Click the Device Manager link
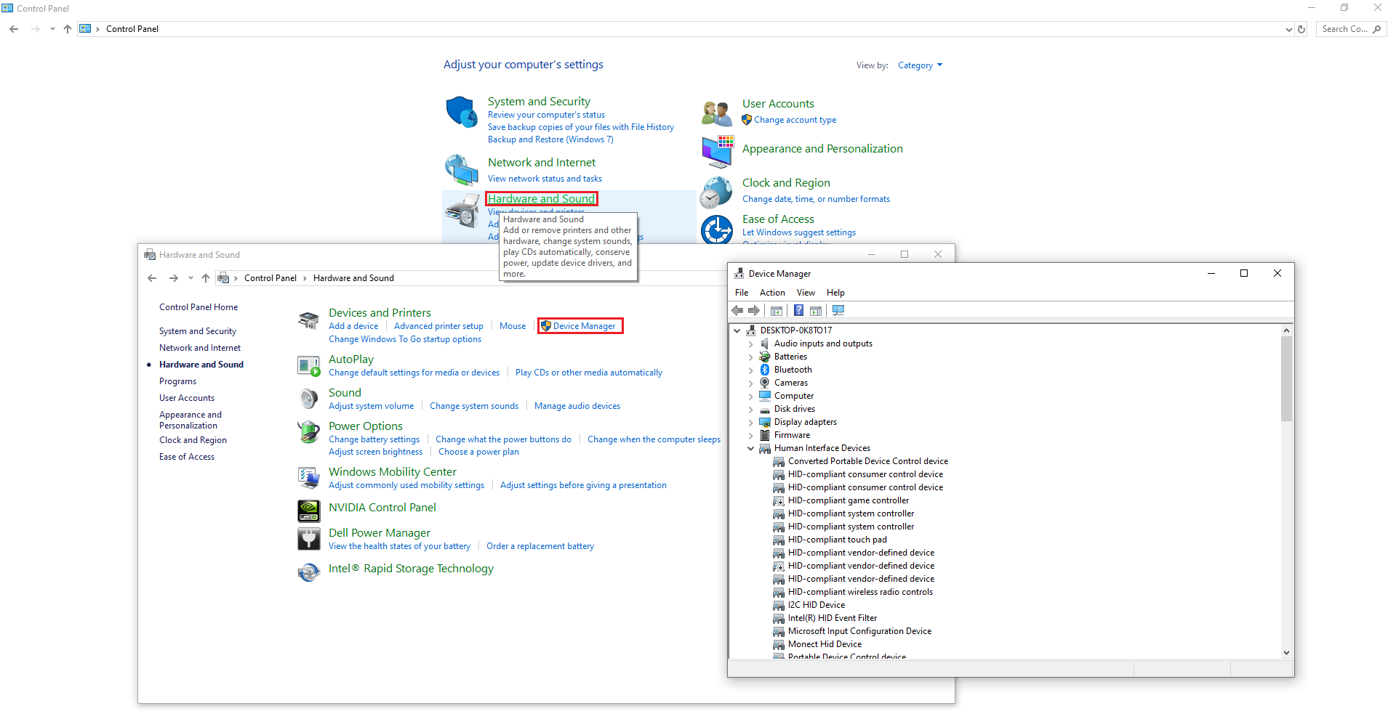This screenshot has height=719, width=1396. (584, 326)
